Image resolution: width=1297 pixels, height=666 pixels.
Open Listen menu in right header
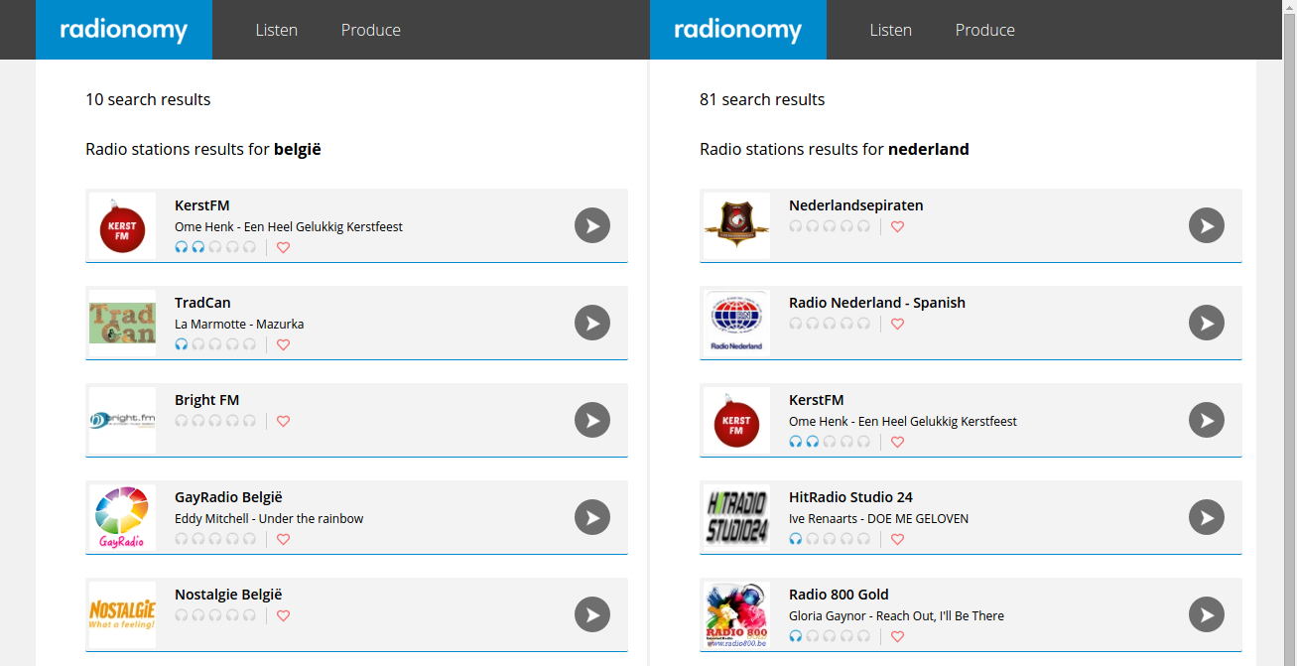click(x=890, y=30)
